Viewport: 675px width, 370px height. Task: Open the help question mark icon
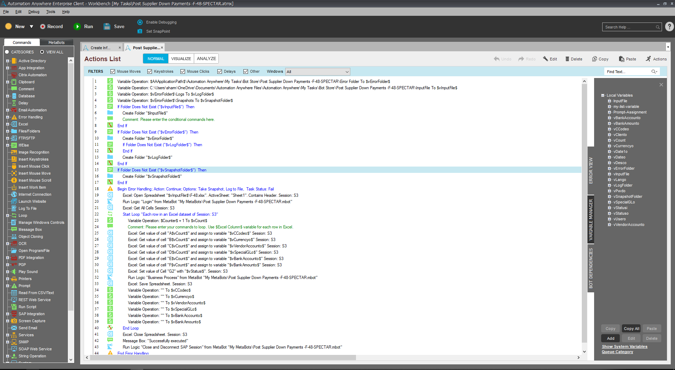[x=669, y=27]
